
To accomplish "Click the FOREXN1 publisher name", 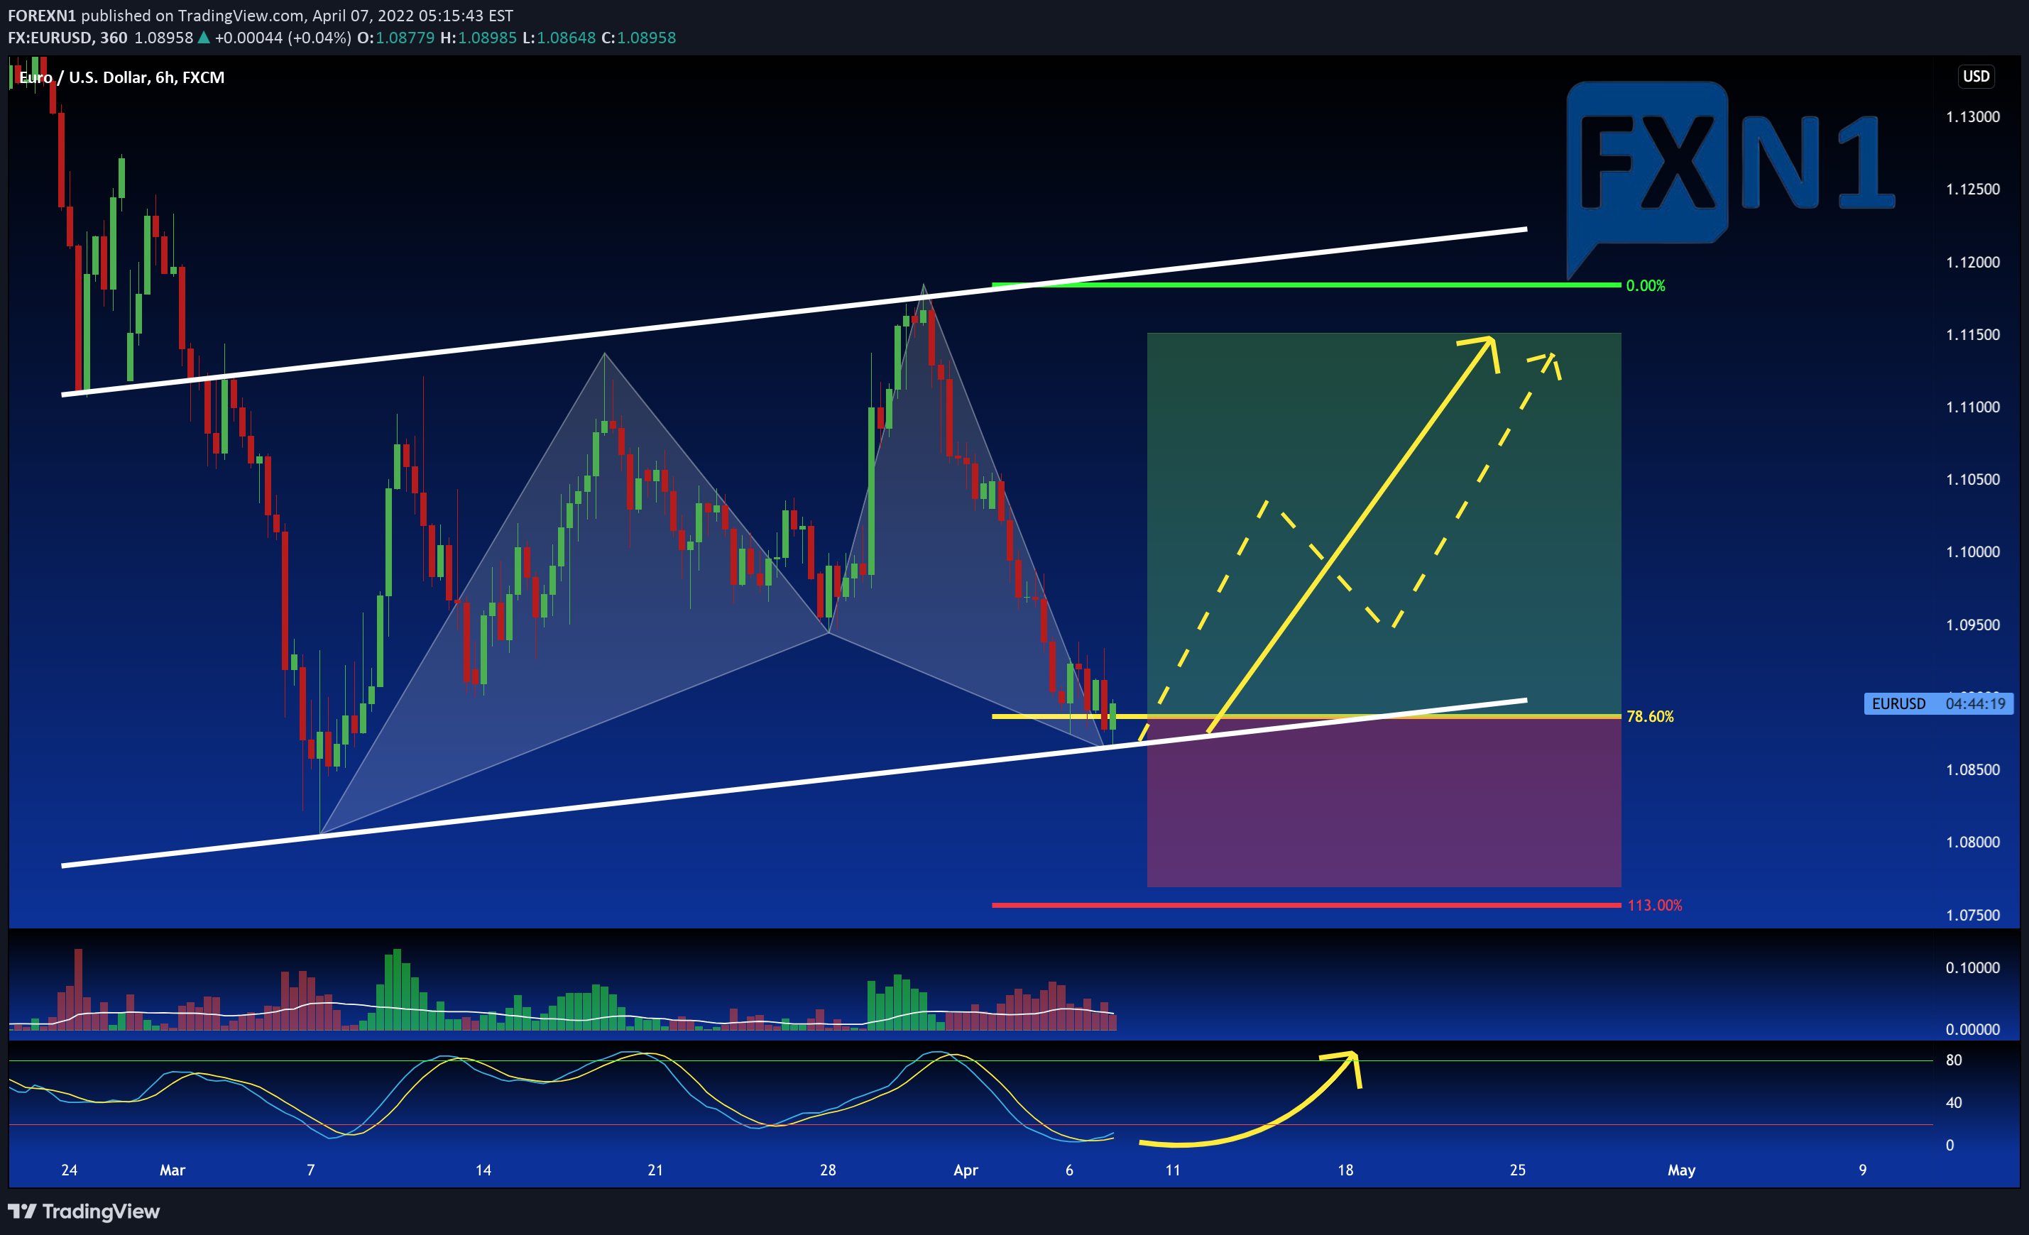I will tap(42, 16).
